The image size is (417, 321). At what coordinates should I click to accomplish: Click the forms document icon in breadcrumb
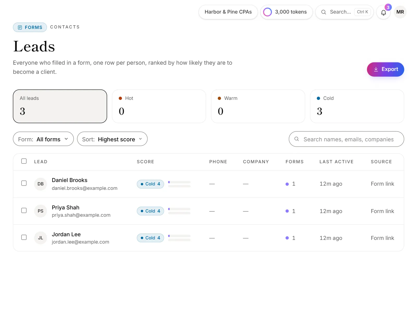(20, 27)
